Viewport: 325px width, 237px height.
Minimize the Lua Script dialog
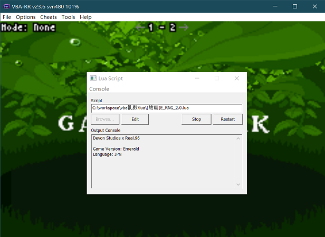(x=197, y=78)
